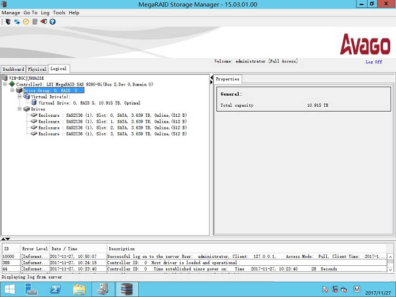Click log scrollbar down arrow

(390, 270)
